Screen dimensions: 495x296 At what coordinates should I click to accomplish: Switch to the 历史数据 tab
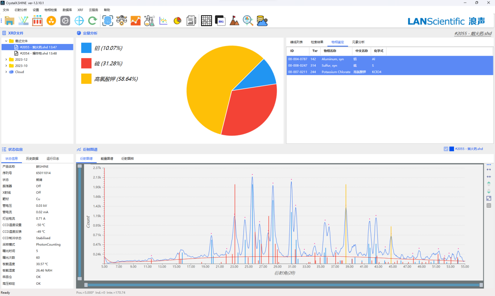(32, 159)
